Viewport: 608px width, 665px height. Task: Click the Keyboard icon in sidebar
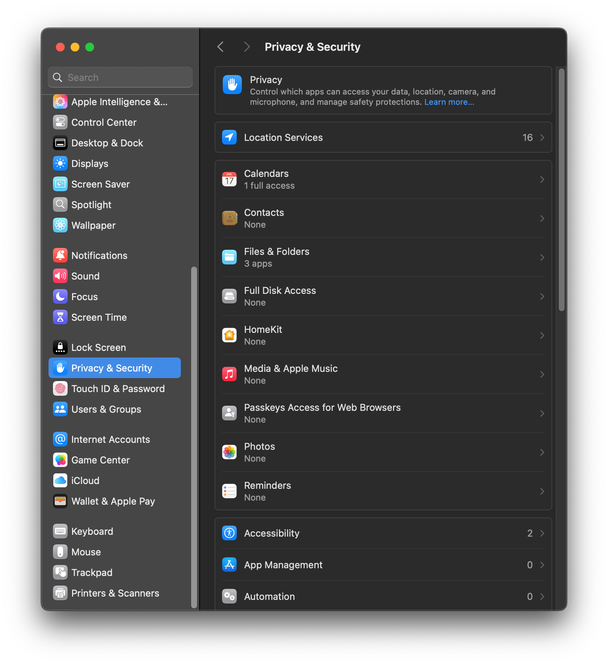point(60,531)
